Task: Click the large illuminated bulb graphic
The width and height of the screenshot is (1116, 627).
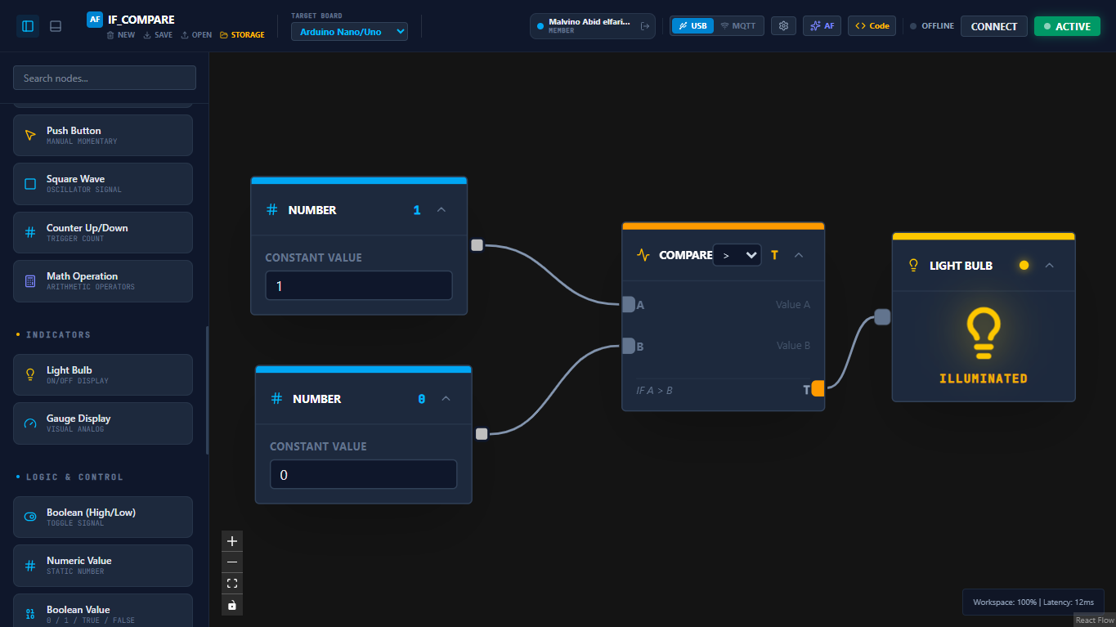Action: 984,334
